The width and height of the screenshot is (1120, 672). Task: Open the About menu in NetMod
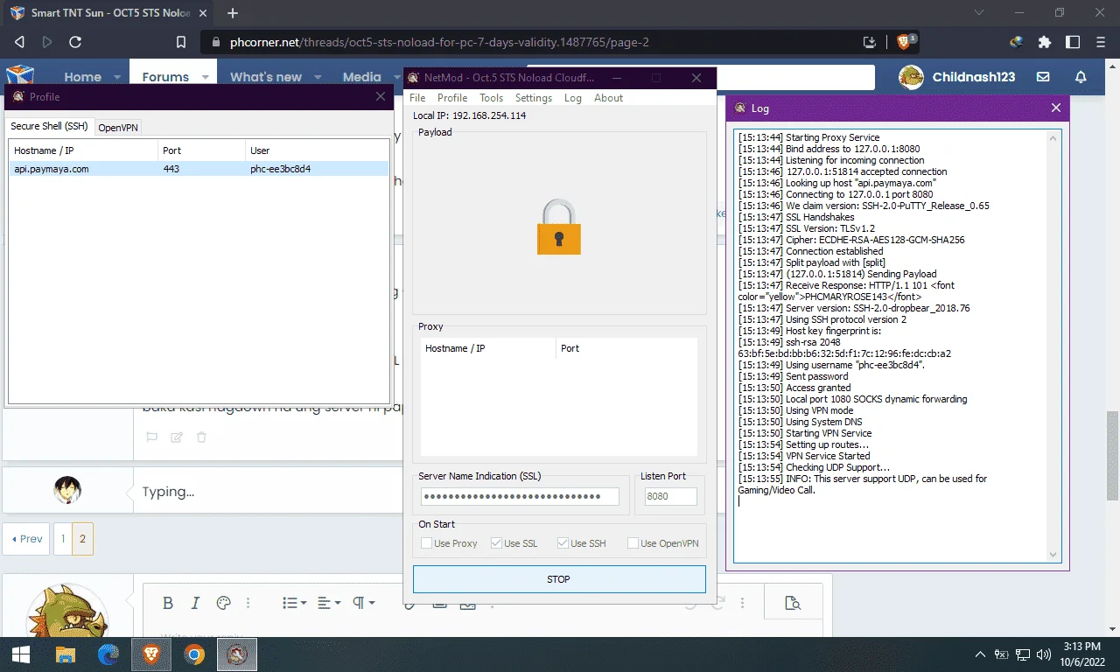[608, 98]
